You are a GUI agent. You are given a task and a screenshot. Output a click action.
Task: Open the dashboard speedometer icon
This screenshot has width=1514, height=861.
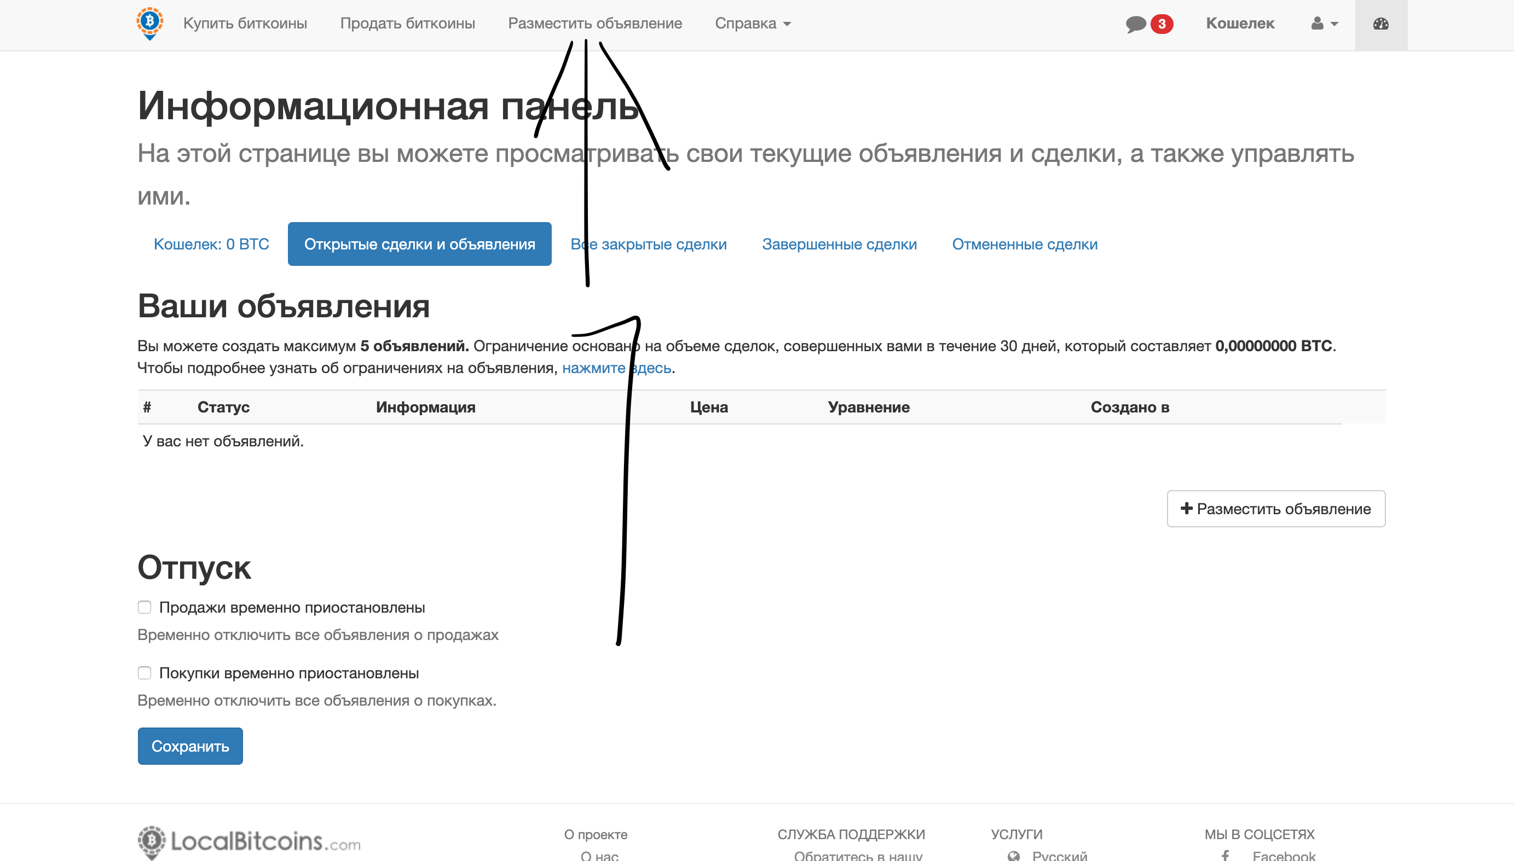coord(1380,24)
